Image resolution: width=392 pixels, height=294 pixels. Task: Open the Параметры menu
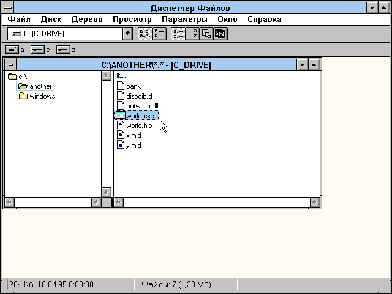[x=184, y=19]
